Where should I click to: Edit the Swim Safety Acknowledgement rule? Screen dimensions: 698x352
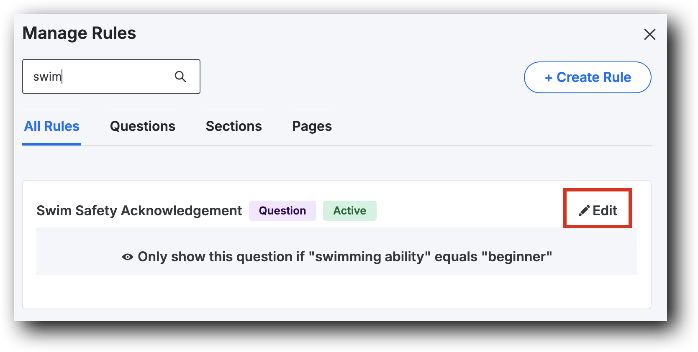(598, 211)
